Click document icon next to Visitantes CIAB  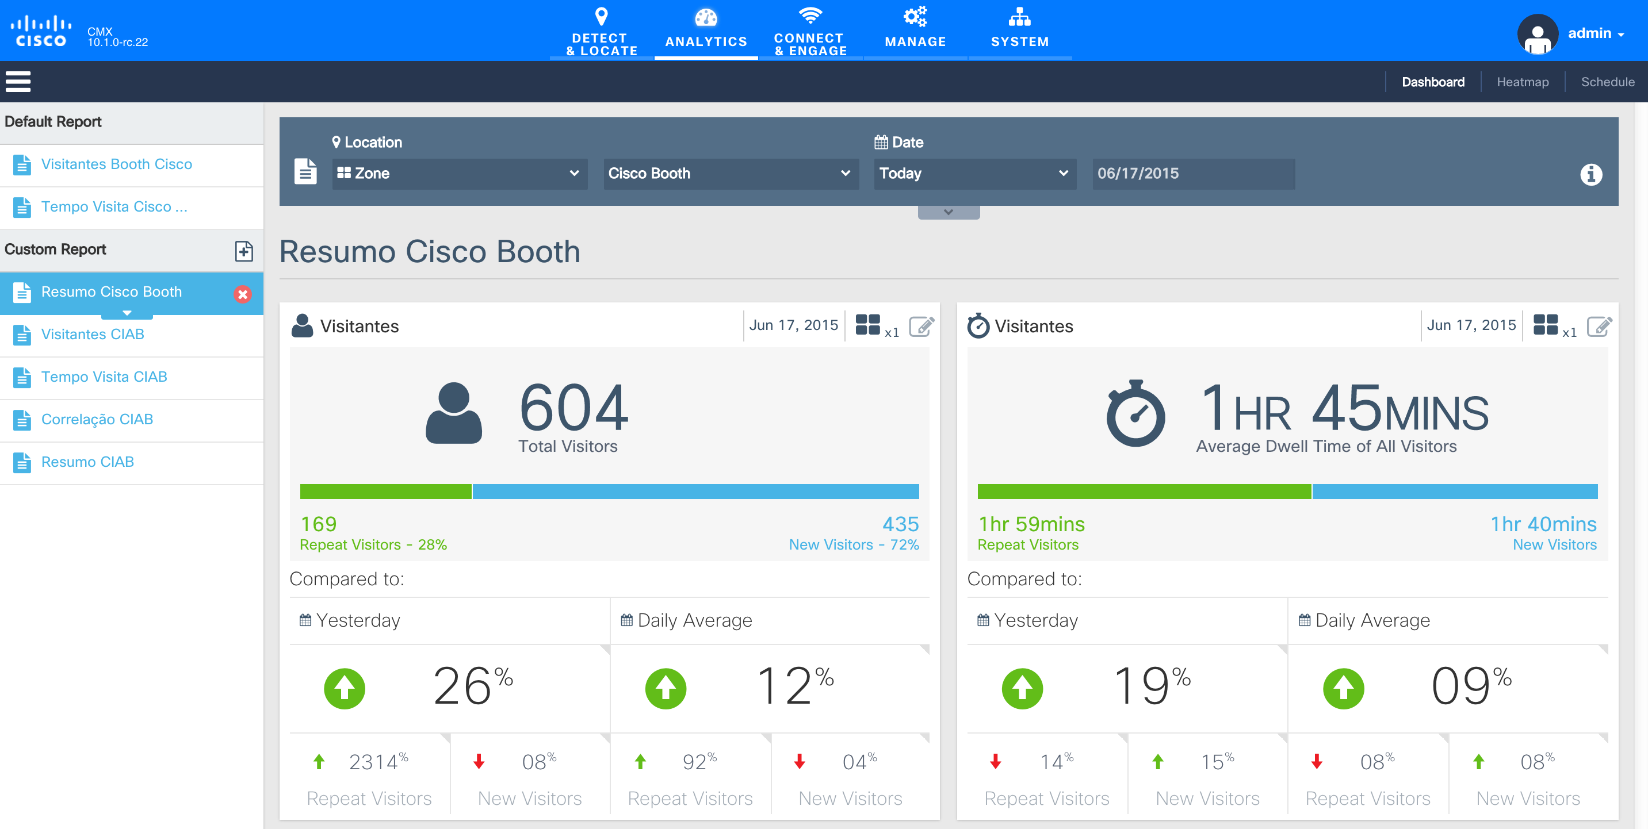(22, 335)
